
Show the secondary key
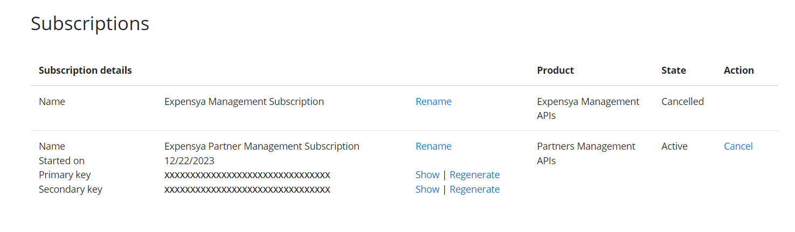[427, 189]
